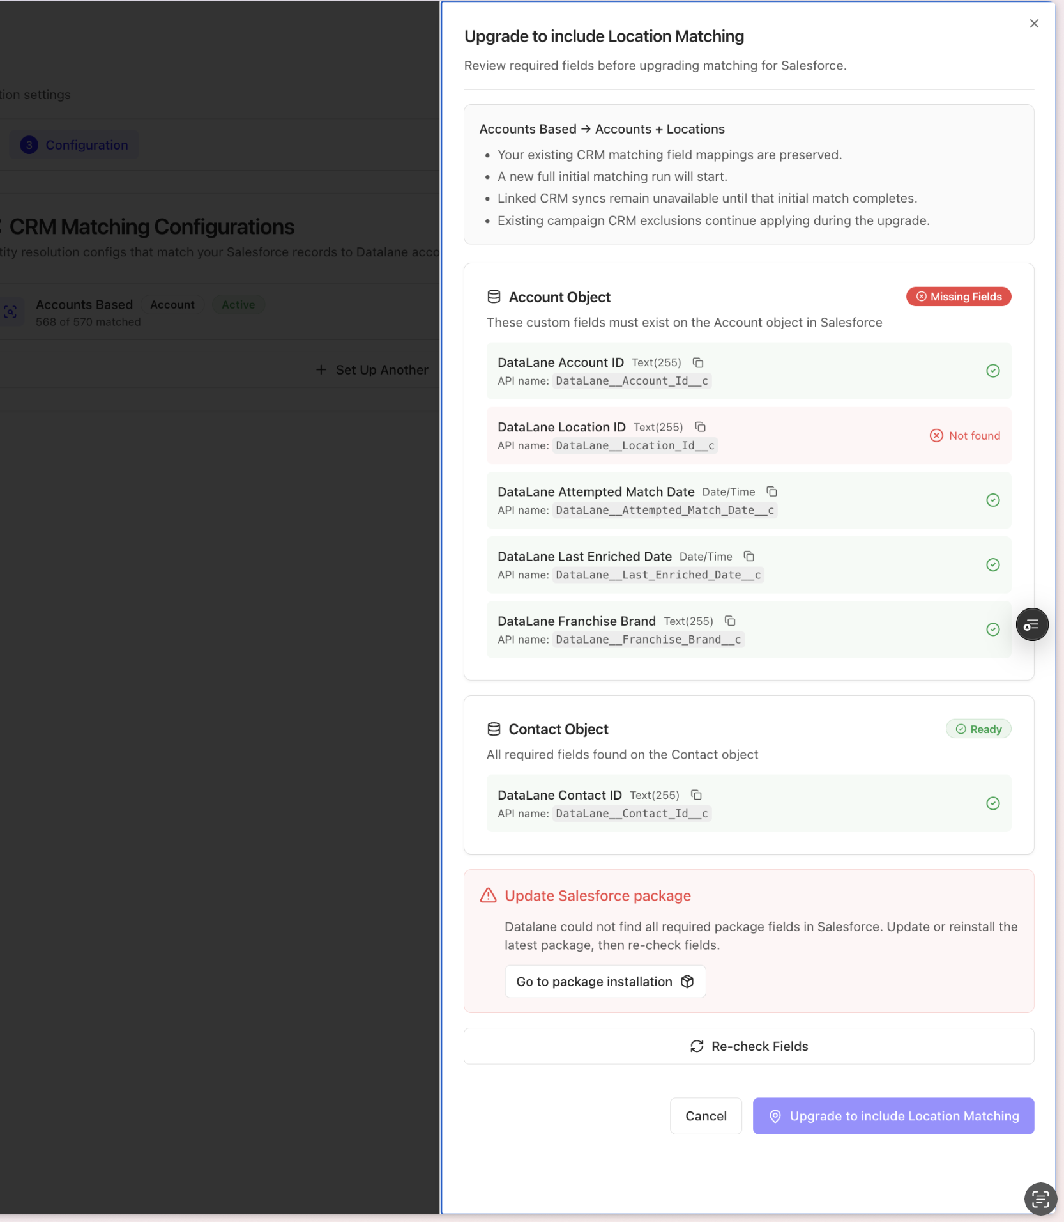The image size is (1064, 1222).
Task: Cancel the upgrade dialog
Action: (706, 1116)
